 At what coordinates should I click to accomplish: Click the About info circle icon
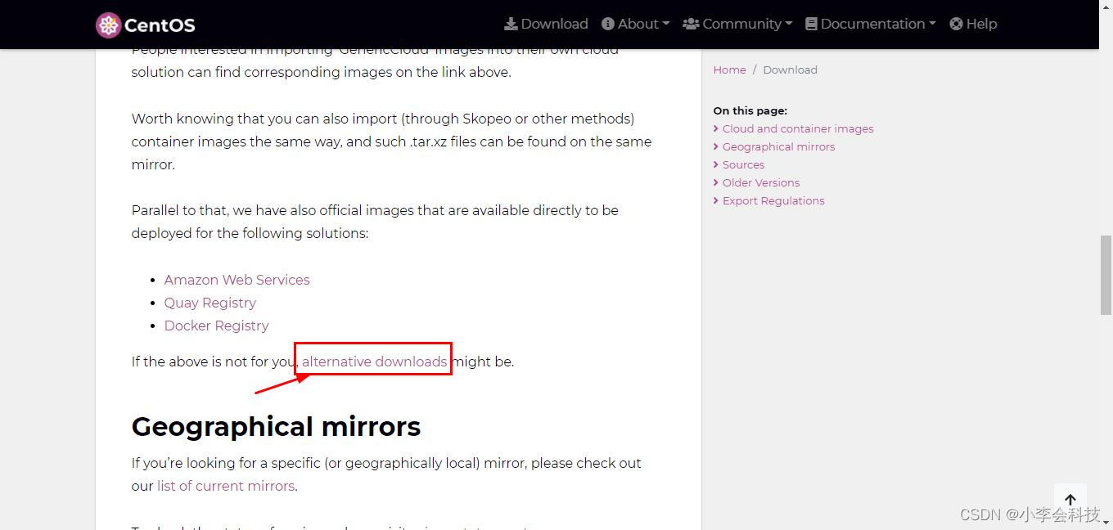pos(608,24)
